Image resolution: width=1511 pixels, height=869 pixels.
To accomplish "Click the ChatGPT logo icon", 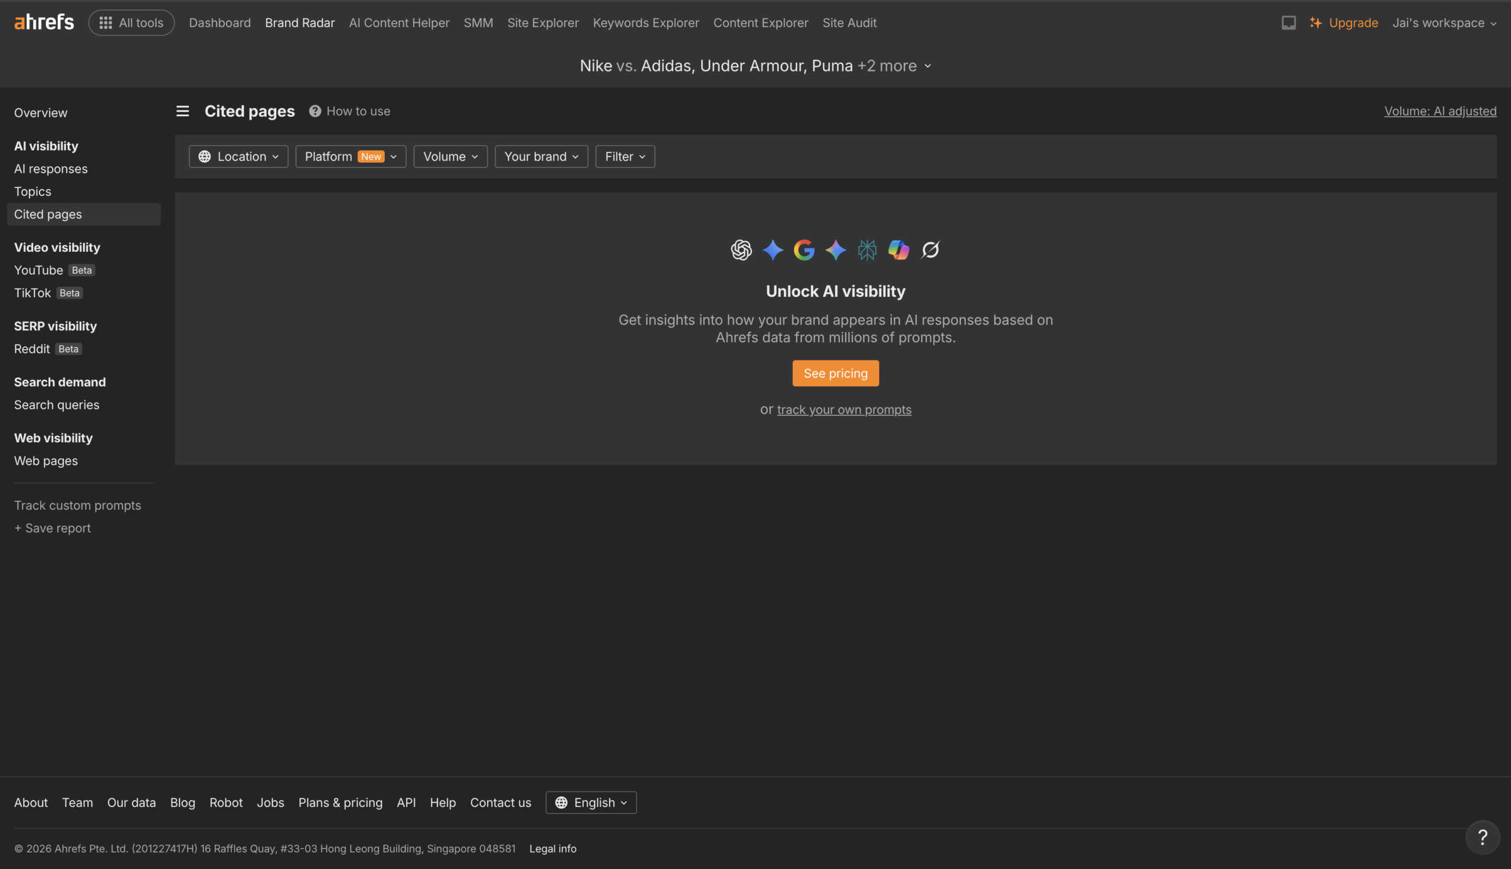I will tap(741, 250).
